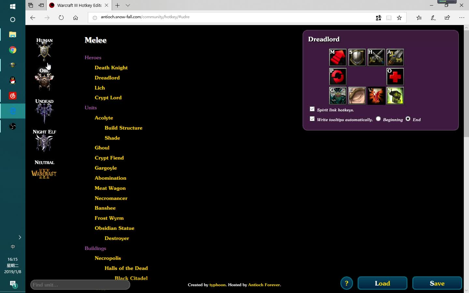Screen dimensions: 469x293
Task: Open the Windows Start menu
Action: coord(13,6)
